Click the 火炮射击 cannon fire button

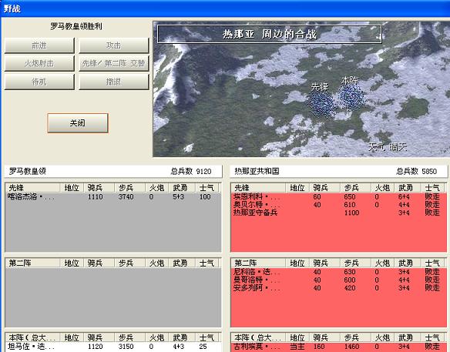click(x=39, y=63)
